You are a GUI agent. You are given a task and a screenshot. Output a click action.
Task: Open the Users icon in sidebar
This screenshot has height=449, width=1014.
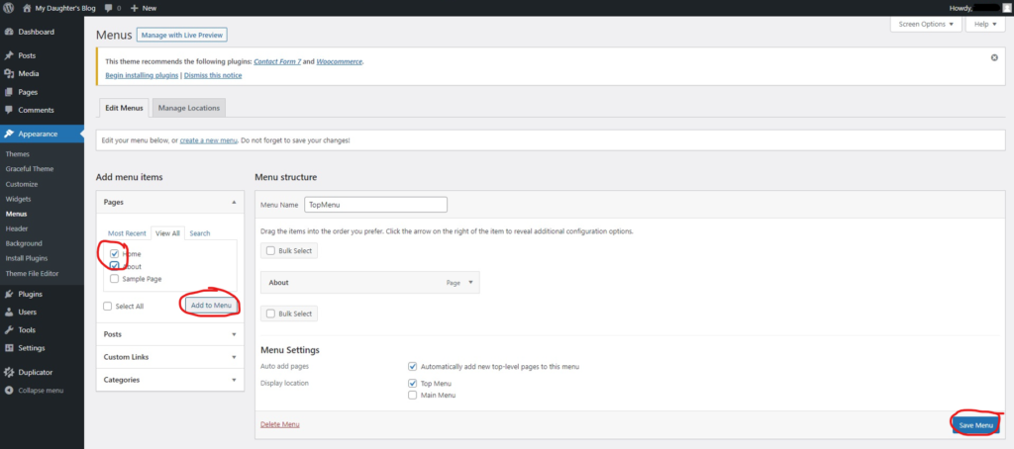click(9, 312)
